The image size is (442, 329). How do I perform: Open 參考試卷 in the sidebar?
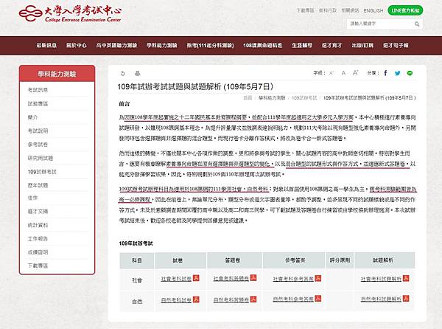coord(38,145)
